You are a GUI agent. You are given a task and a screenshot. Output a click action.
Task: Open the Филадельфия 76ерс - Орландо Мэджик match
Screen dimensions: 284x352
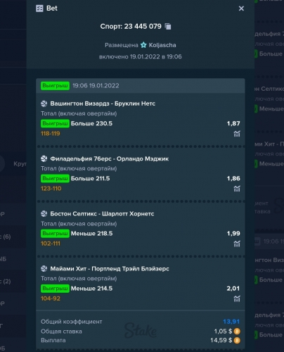(x=110, y=159)
